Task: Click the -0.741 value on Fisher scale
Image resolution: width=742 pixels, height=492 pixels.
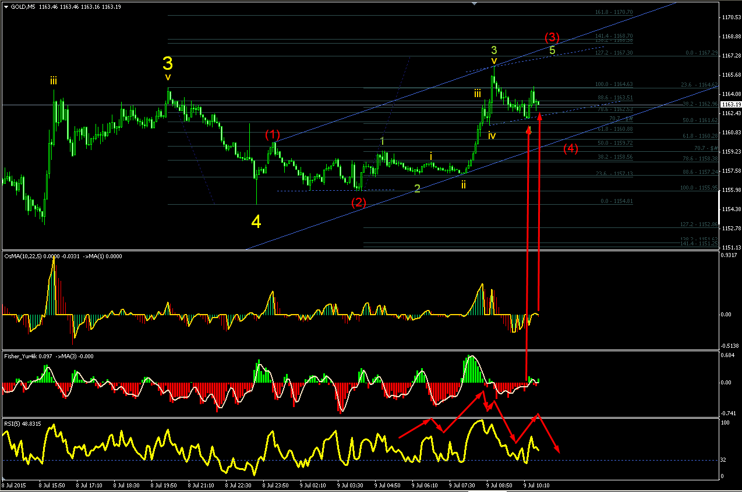Action: (729, 413)
